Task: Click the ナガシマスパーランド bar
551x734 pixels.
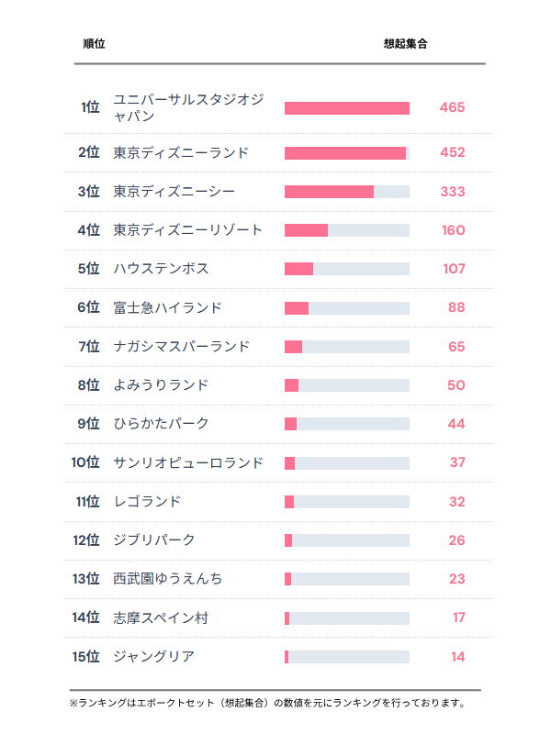Action: (x=346, y=347)
